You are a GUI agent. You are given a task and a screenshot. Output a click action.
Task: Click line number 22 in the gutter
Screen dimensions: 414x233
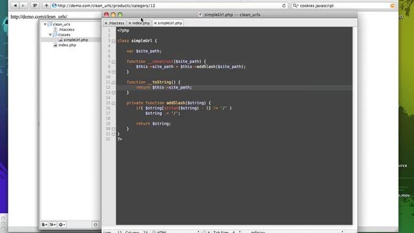(108, 139)
